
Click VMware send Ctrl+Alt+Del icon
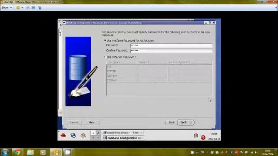[x=27, y=8]
